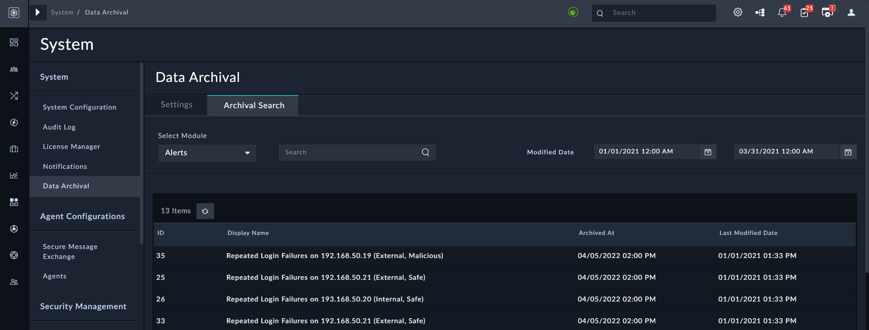Screen dimensions: 869x330
Task: Switch to the Settings tab
Action: (177, 105)
